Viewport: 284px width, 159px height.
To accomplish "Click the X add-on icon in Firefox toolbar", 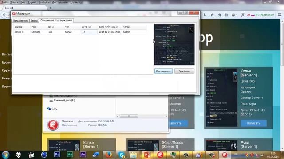I will click(243, 15).
